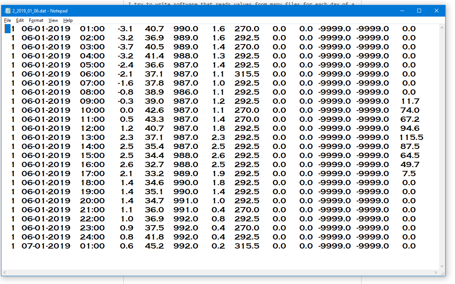The width and height of the screenshot is (455, 284).
Task: Click the 24:00 time entry
Action: tap(92, 237)
